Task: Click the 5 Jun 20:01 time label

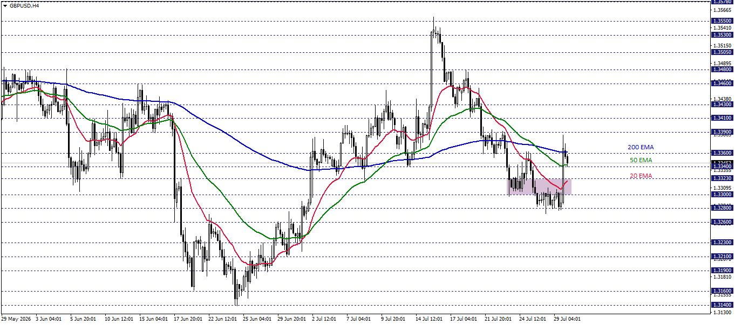Action: point(83,319)
